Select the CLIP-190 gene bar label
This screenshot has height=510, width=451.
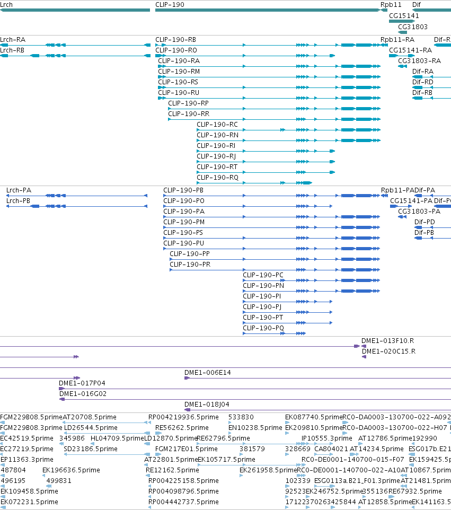[x=170, y=5]
